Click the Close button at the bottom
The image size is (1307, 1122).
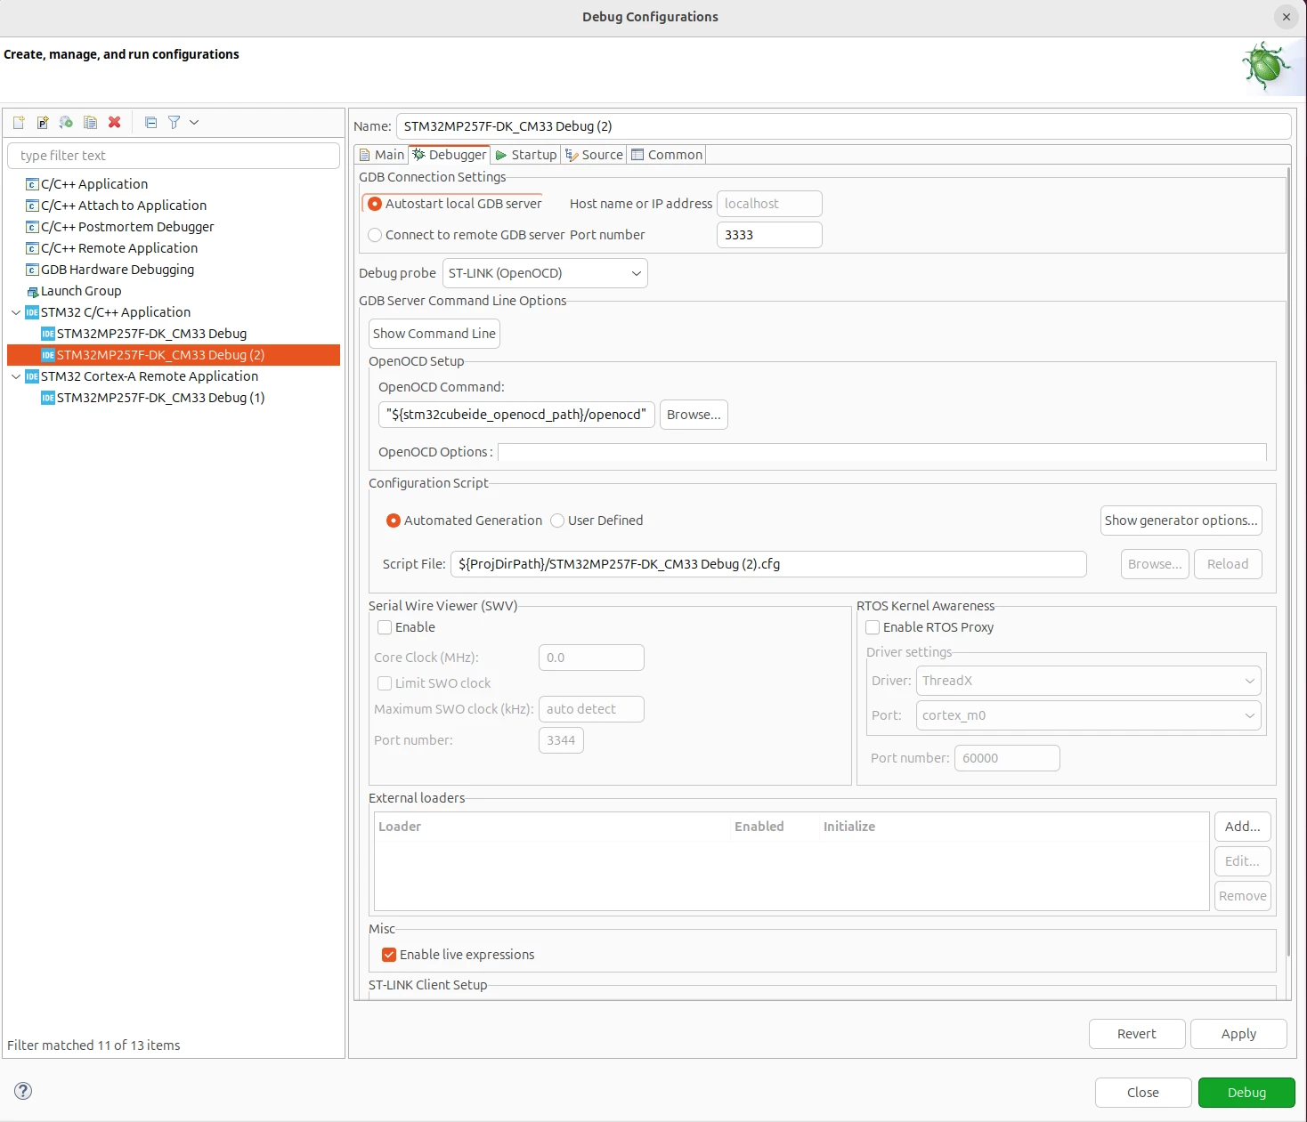[x=1143, y=1093]
